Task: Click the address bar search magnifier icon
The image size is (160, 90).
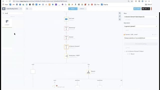Action: point(128,1)
